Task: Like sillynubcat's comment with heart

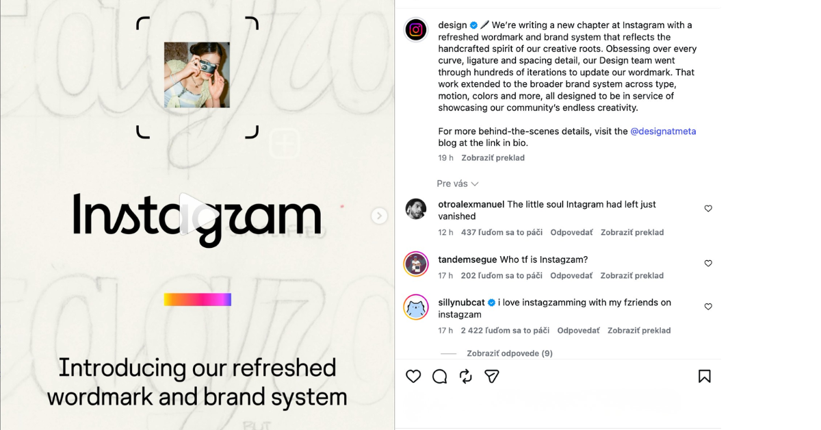Action: click(x=708, y=307)
